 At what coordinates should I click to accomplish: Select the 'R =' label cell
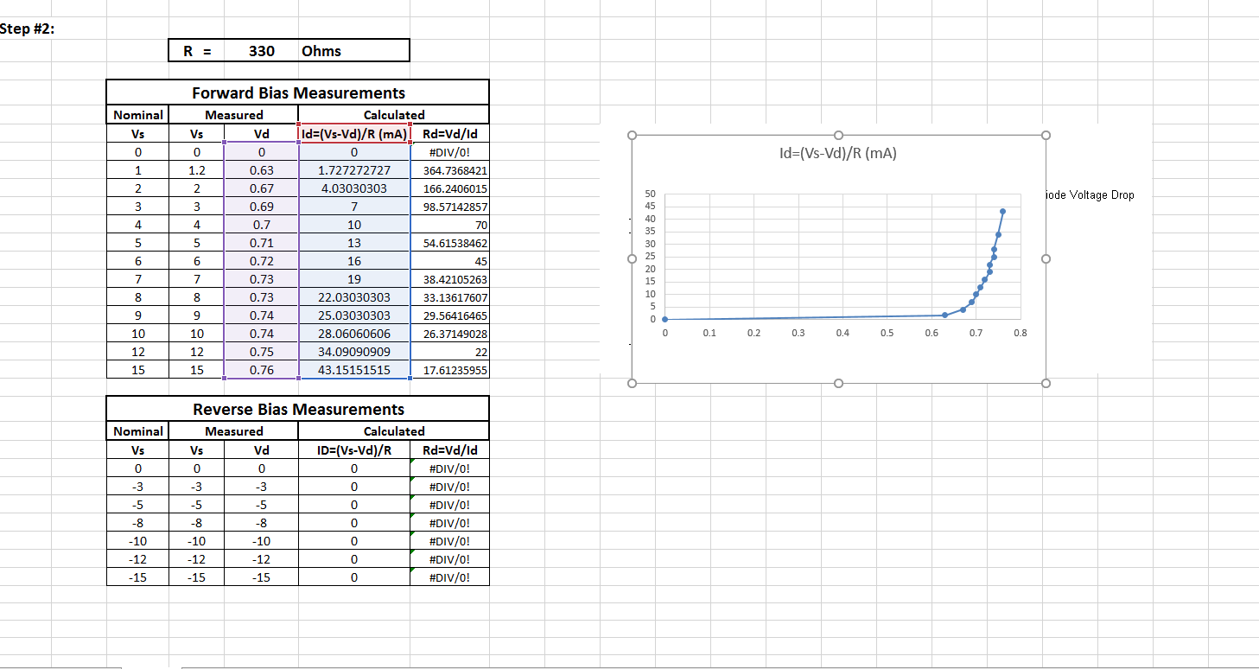pos(197,51)
